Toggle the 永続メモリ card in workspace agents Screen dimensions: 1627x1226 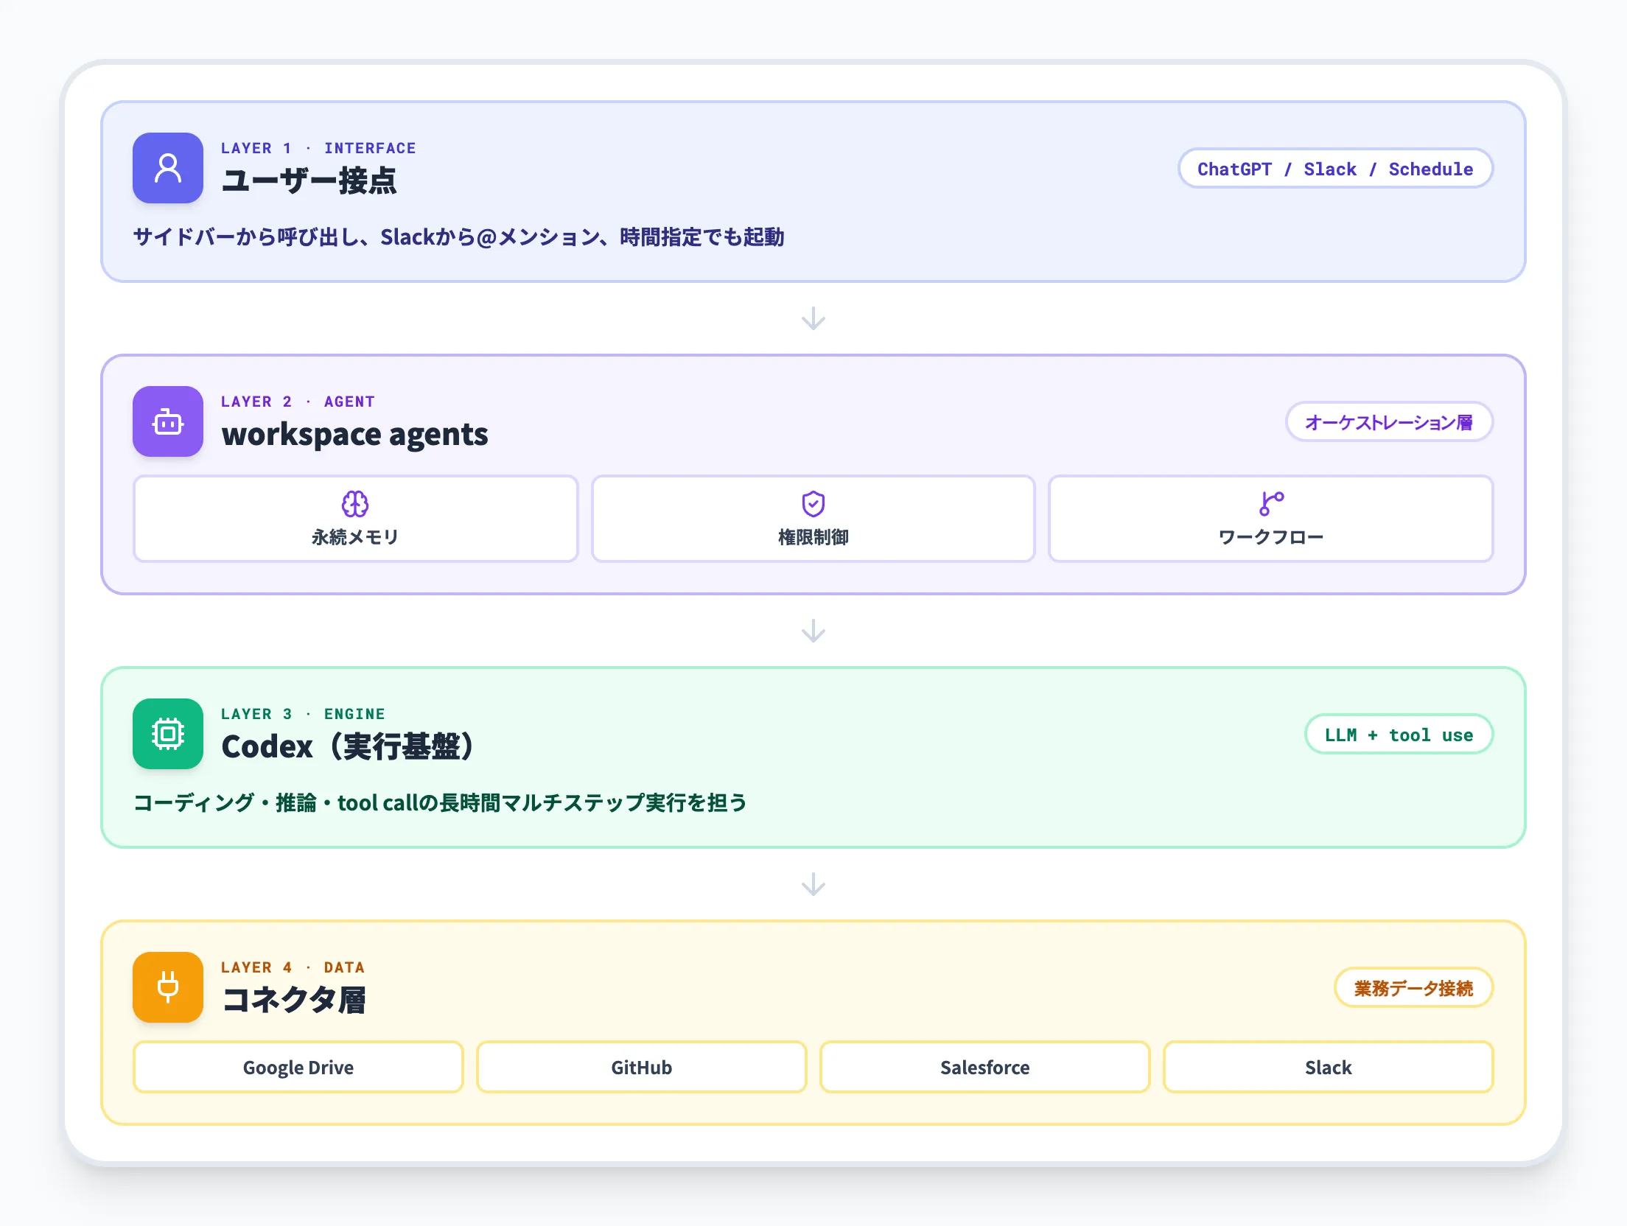point(356,519)
